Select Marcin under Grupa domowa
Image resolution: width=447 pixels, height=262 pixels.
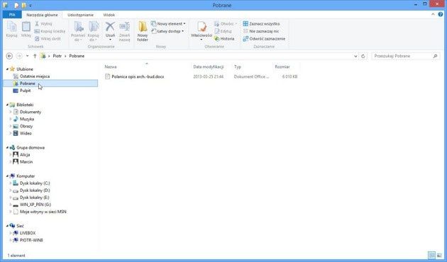pyautogui.click(x=26, y=161)
